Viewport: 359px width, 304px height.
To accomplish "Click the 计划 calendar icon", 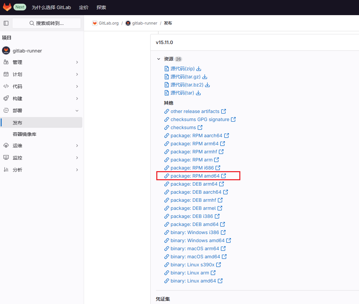I will pyautogui.click(x=6, y=74).
